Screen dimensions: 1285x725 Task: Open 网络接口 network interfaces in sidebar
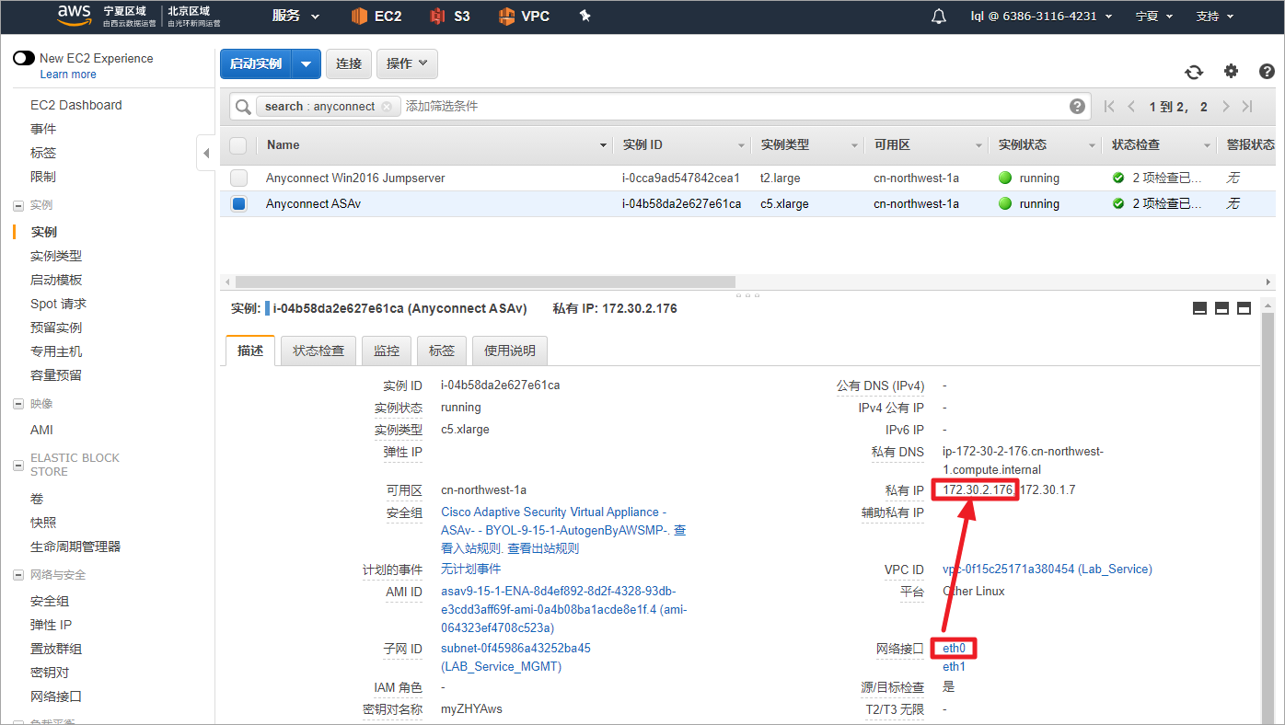(x=56, y=697)
